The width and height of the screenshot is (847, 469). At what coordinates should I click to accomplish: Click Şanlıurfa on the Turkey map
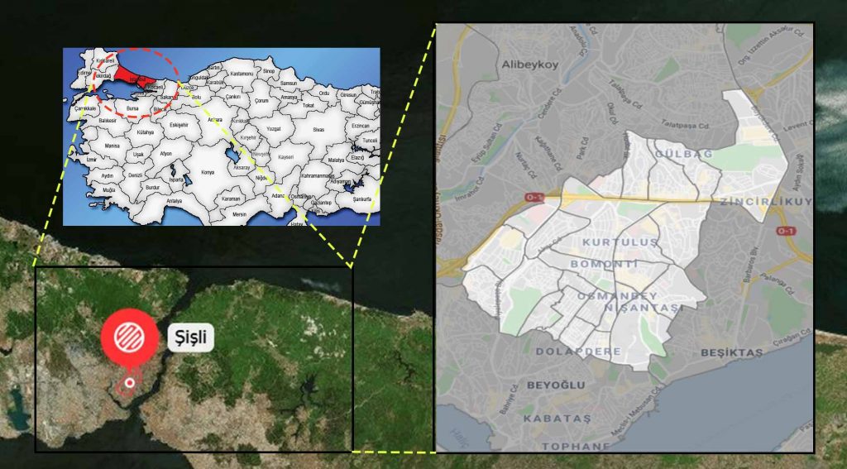point(362,199)
